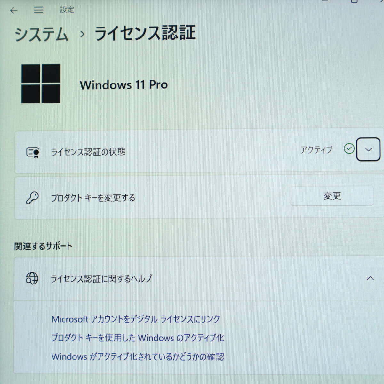The height and width of the screenshot is (384, 384).
Task: Click the プロダクト キーを変更する label
Action: tap(93, 198)
